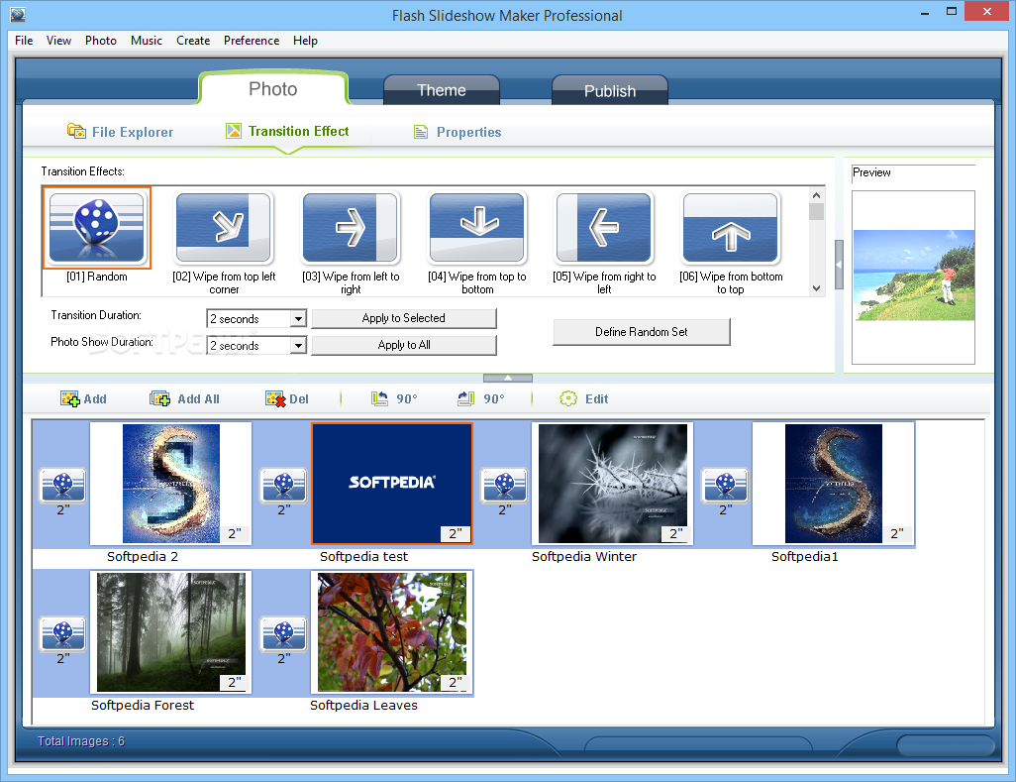Image resolution: width=1016 pixels, height=782 pixels.
Task: Click transition dice icon before Softpedia Forest
Action: point(62,633)
